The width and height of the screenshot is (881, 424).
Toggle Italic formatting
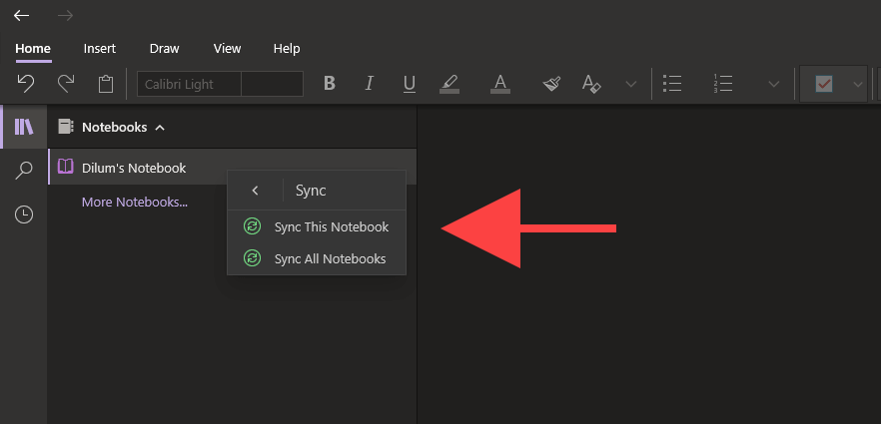[369, 84]
